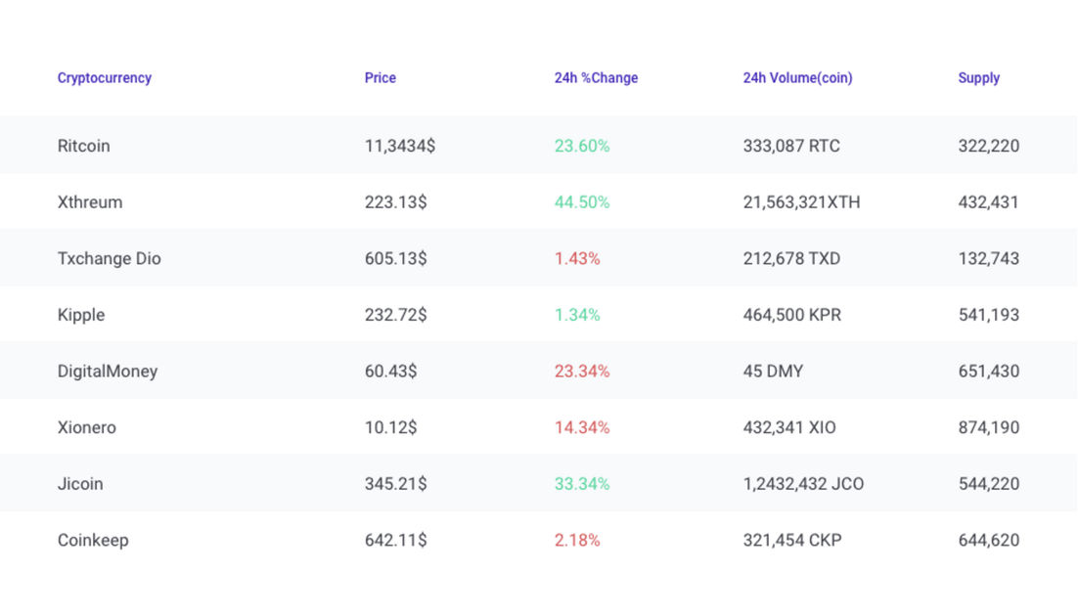Open the Xthreum cryptocurrency entry
This screenshot has width=1078, height=616.
pos(90,202)
